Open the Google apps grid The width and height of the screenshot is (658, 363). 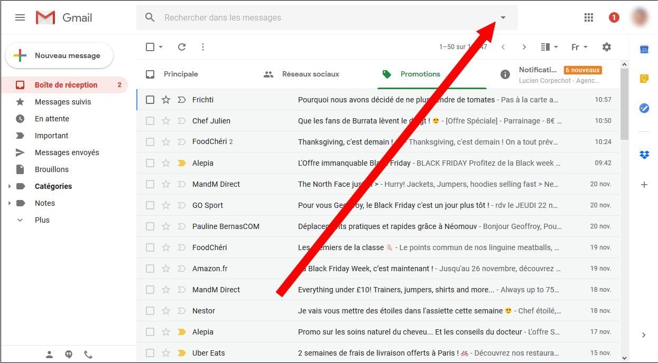tap(589, 17)
